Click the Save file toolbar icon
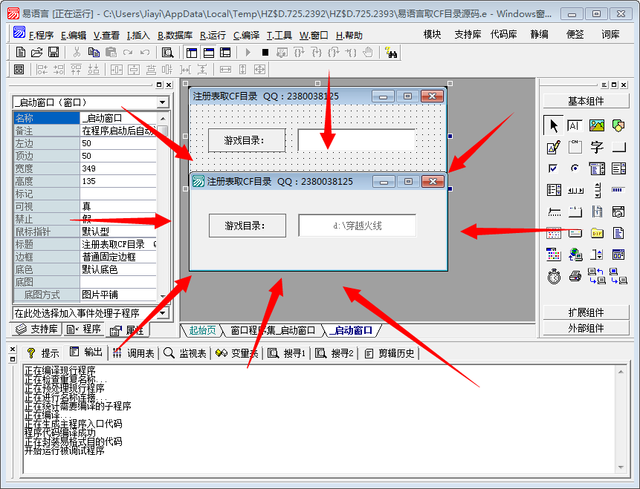 pyautogui.click(x=54, y=52)
